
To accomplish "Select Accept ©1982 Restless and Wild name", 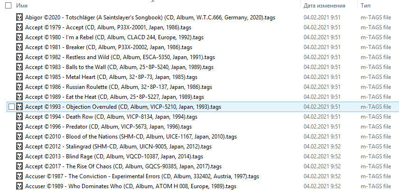I will (120, 57).
